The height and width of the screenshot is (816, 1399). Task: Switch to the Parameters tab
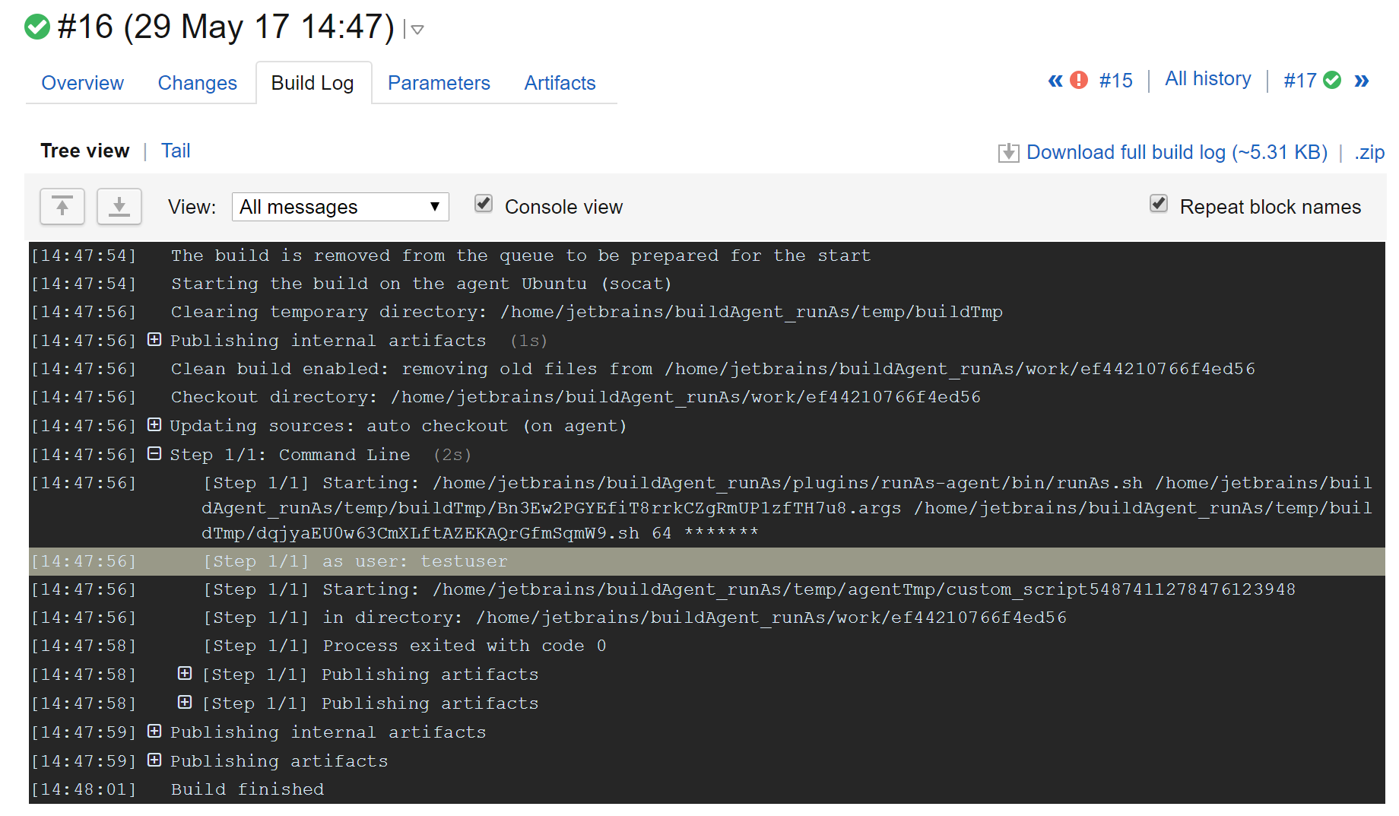pyautogui.click(x=439, y=83)
